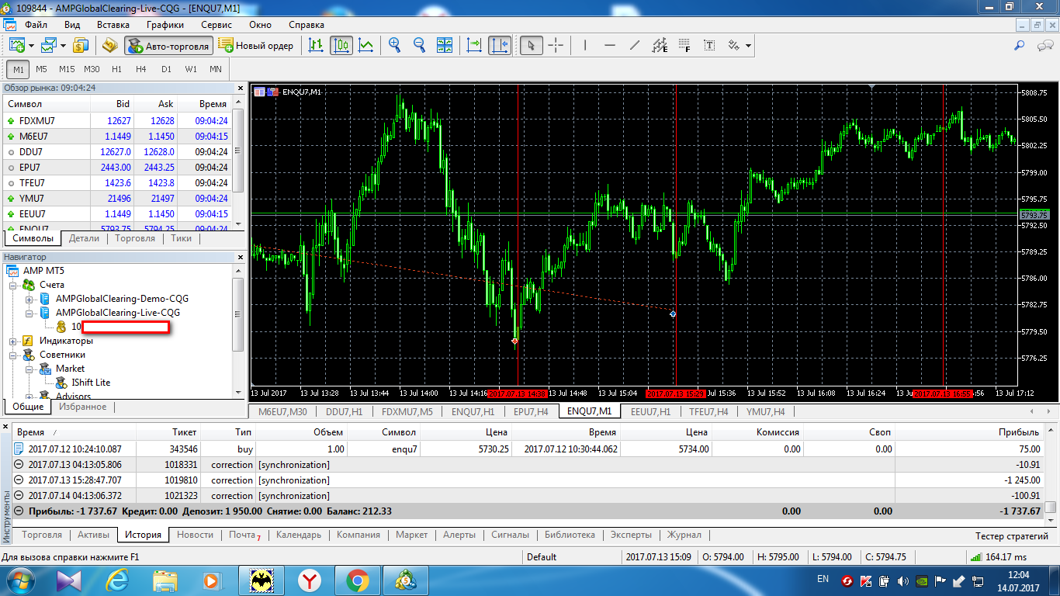Draw a horizontal line object
The image size is (1060, 596).
pyautogui.click(x=609, y=46)
